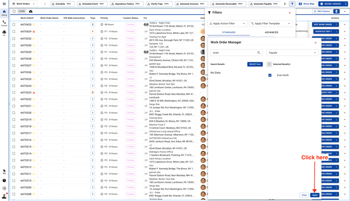Viewport: 350px width, 201px height.
Task: Open the user profile avatar
Action: pyautogui.click(x=4, y=196)
